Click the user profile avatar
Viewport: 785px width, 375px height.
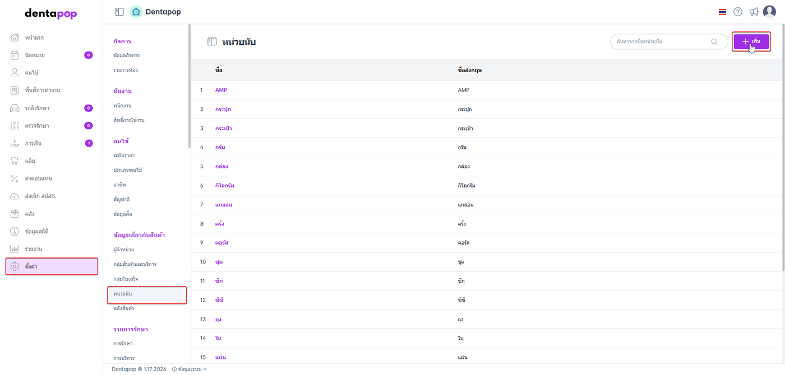(x=769, y=12)
